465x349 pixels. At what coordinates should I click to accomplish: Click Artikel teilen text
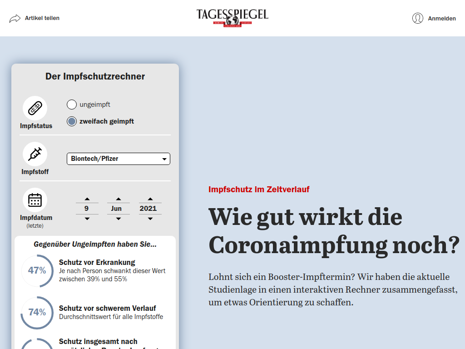pos(42,18)
